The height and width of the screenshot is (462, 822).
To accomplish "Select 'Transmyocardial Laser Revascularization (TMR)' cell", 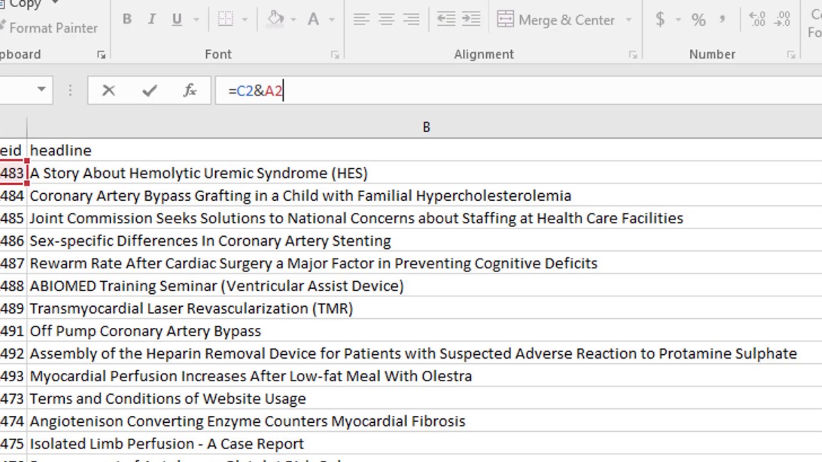I will click(425, 308).
